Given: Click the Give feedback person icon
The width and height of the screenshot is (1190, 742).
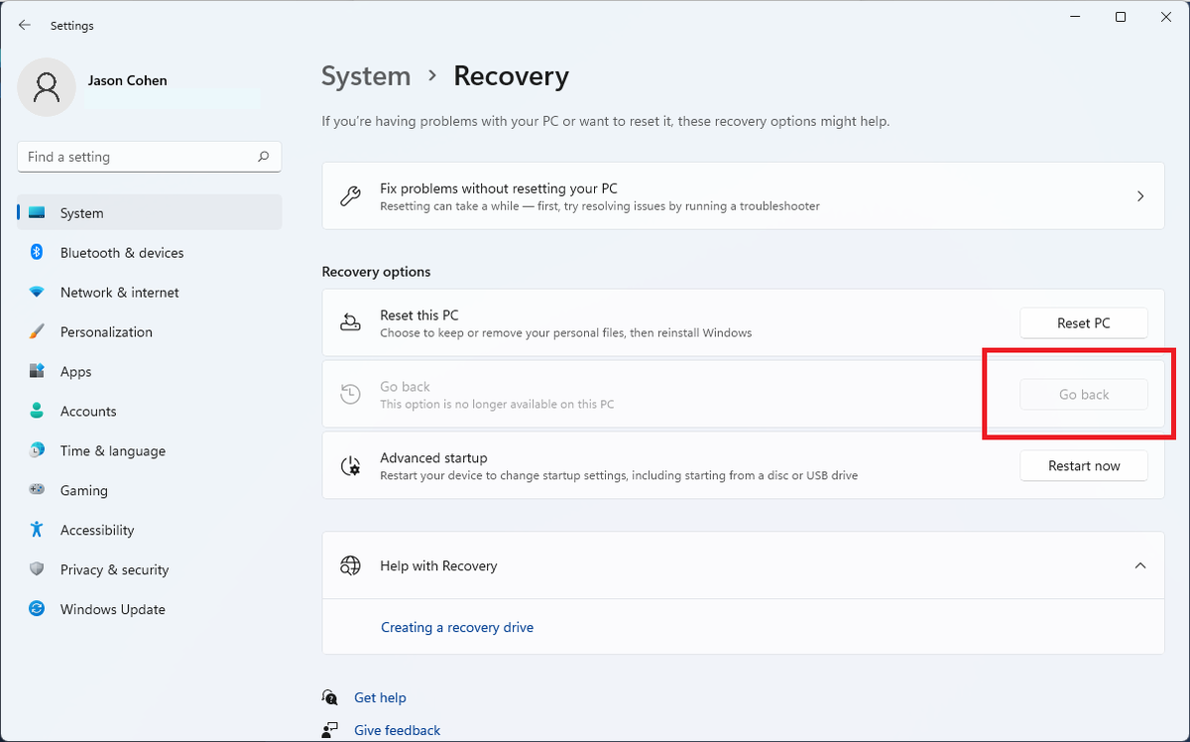Looking at the screenshot, I should (330, 730).
